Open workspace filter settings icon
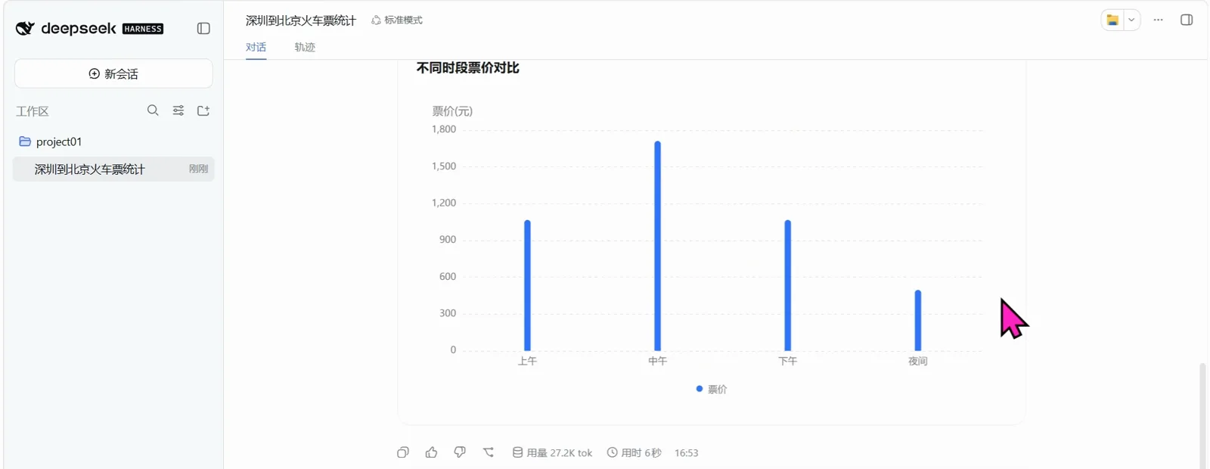Image resolution: width=1210 pixels, height=469 pixels. (x=178, y=110)
